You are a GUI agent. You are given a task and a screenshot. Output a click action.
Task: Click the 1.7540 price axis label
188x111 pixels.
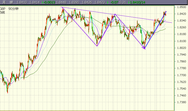point(181,89)
